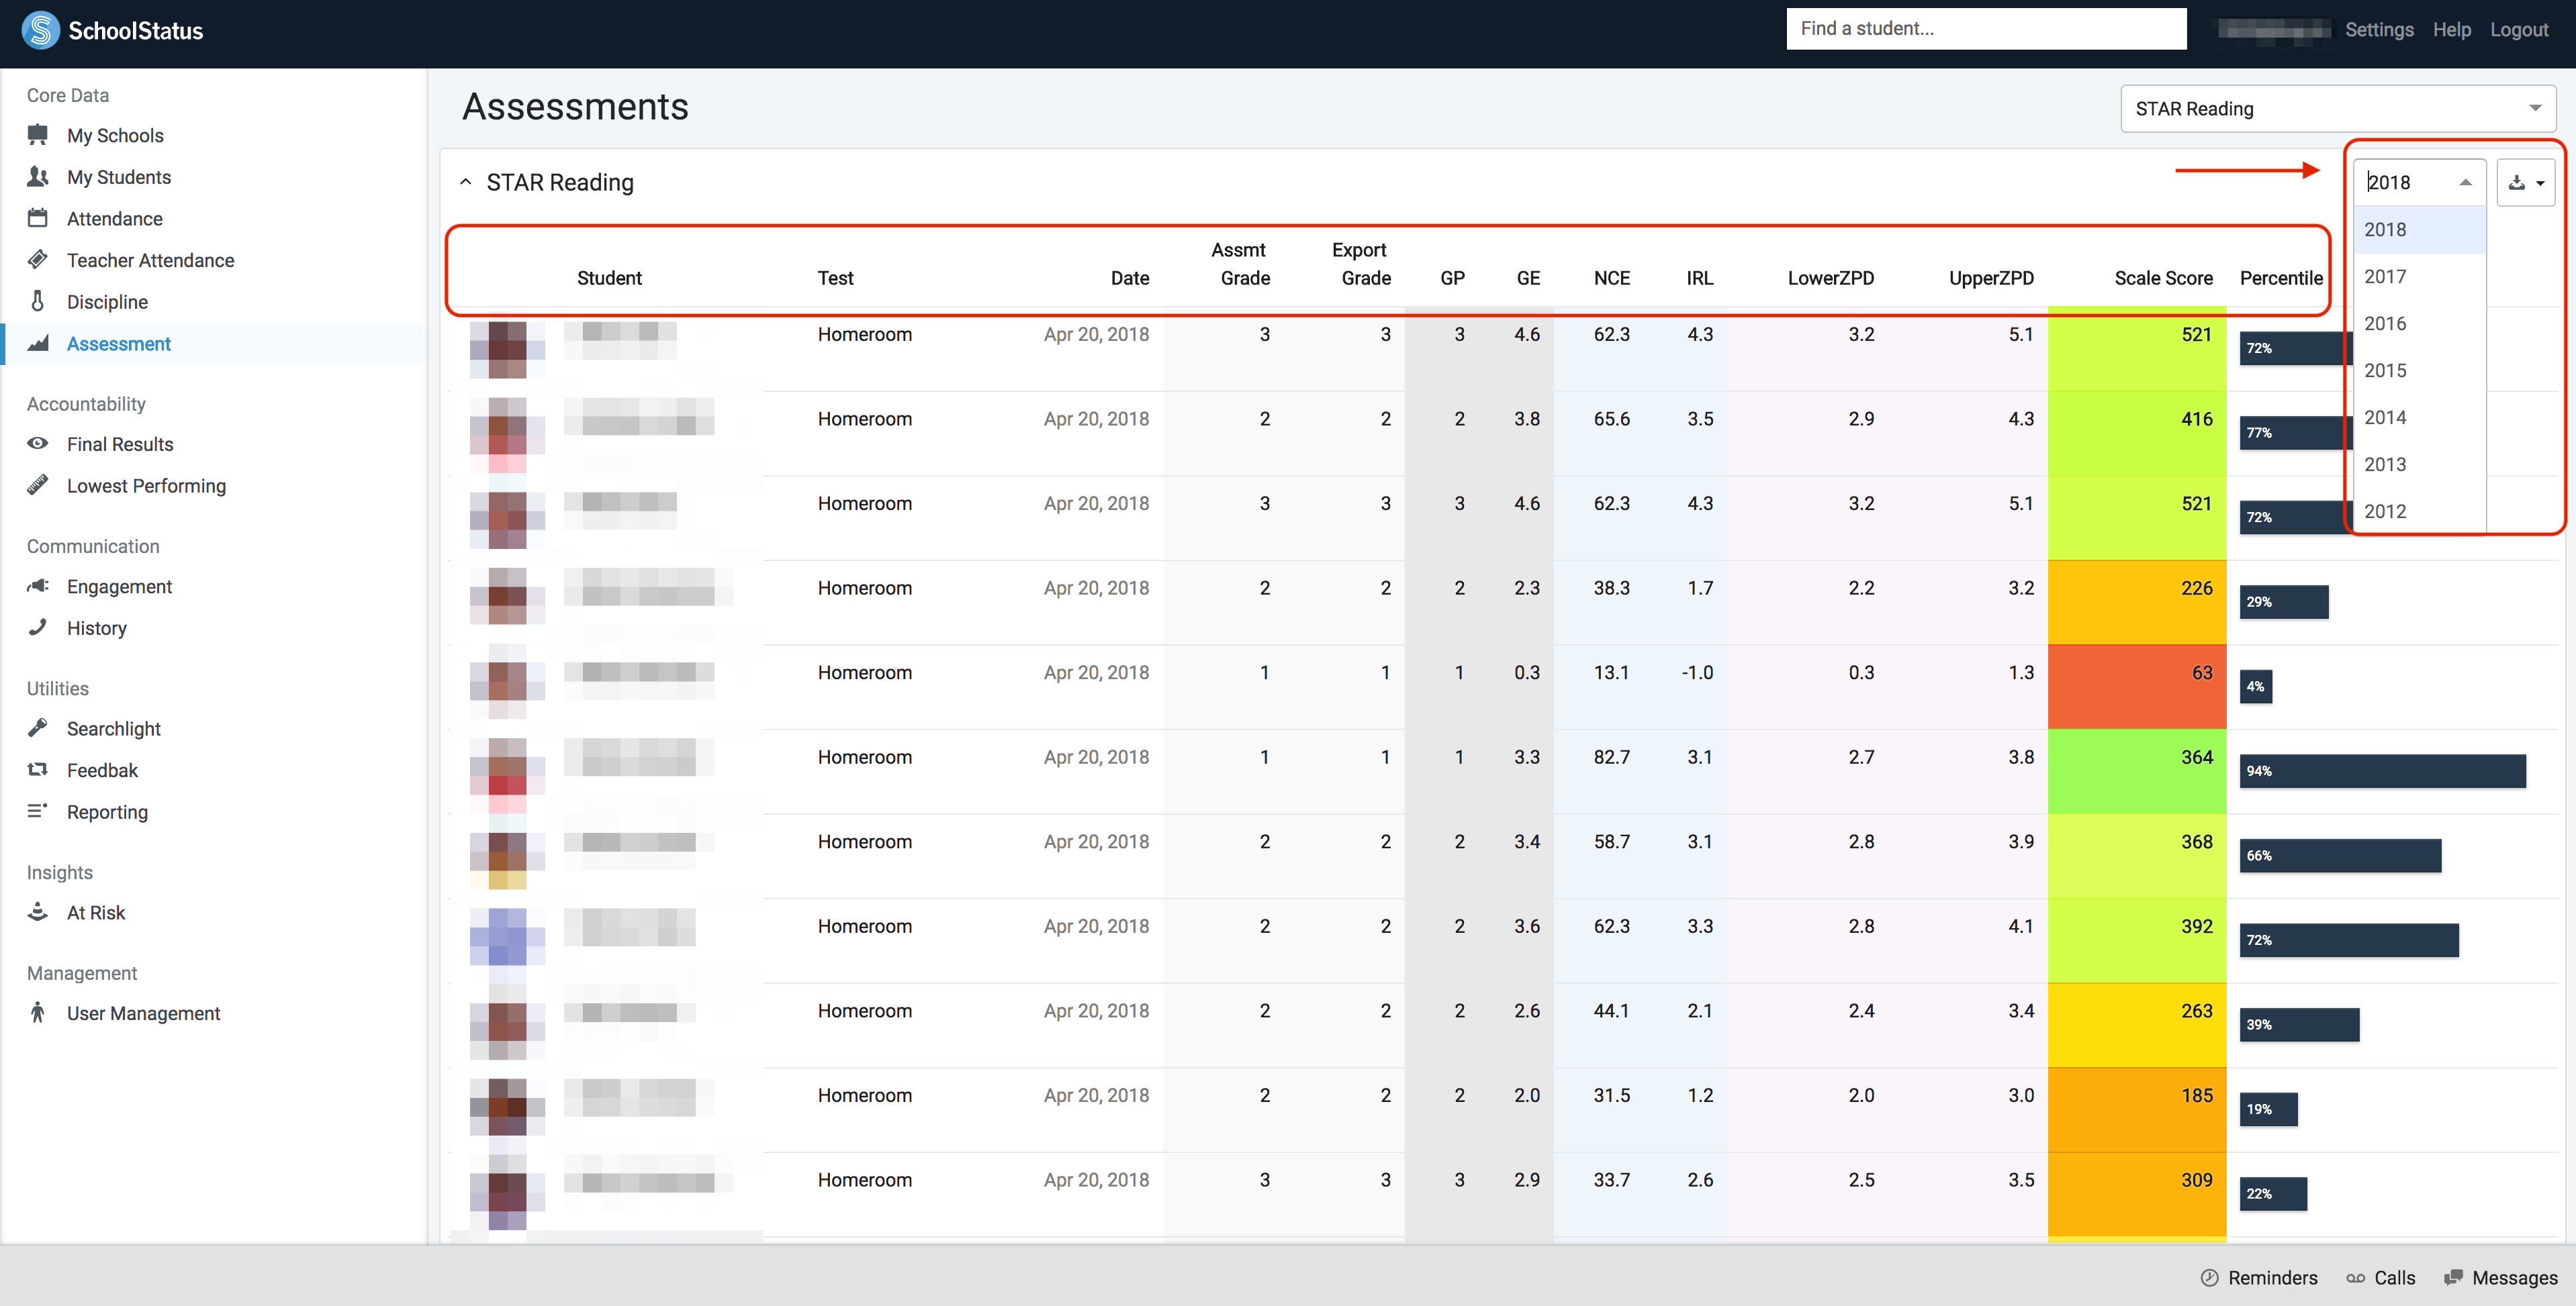Open the Lowest Performing report
Screen dimensions: 2576x1306
(x=146, y=486)
